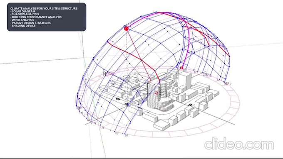The width and height of the screenshot is (283, 159).
Task: Click 'PASSIVE DESIGN STRATEGIES' line
Action: [x=31, y=23]
